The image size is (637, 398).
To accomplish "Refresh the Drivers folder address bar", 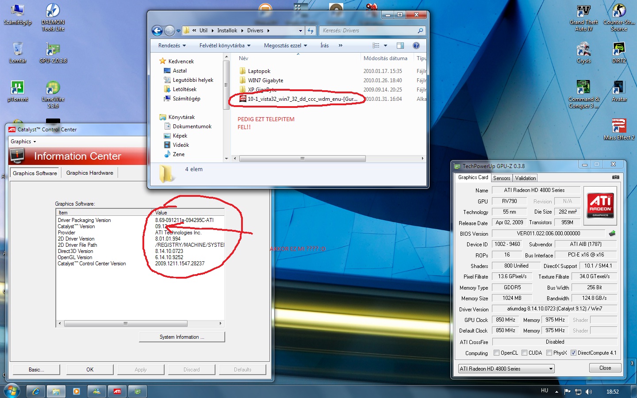I will tap(311, 31).
